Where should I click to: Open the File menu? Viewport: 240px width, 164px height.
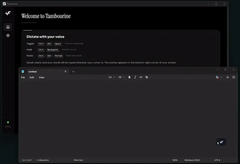point(23,77)
